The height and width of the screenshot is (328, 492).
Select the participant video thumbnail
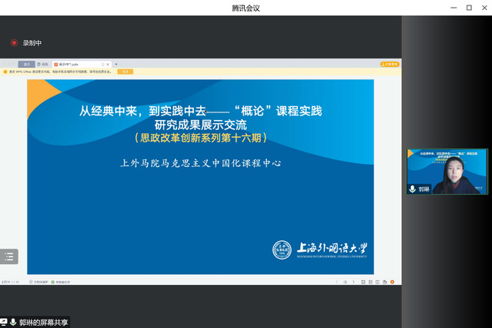(447, 171)
